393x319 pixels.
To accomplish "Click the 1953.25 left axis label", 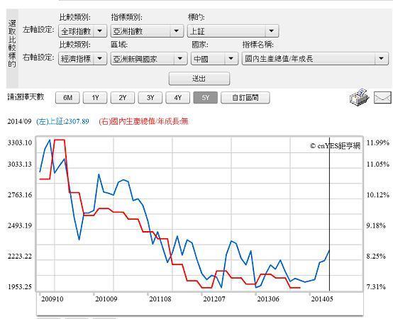I will [20, 286].
